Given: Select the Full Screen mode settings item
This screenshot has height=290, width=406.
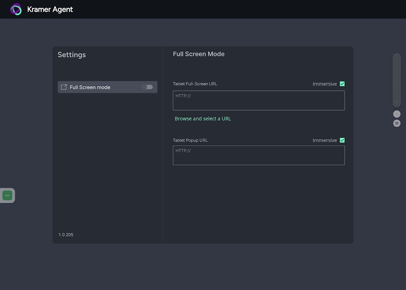Looking at the screenshot, I should [98, 87].
